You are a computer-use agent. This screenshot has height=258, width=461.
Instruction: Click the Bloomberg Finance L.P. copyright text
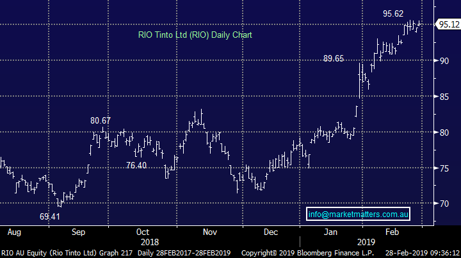tap(307, 253)
